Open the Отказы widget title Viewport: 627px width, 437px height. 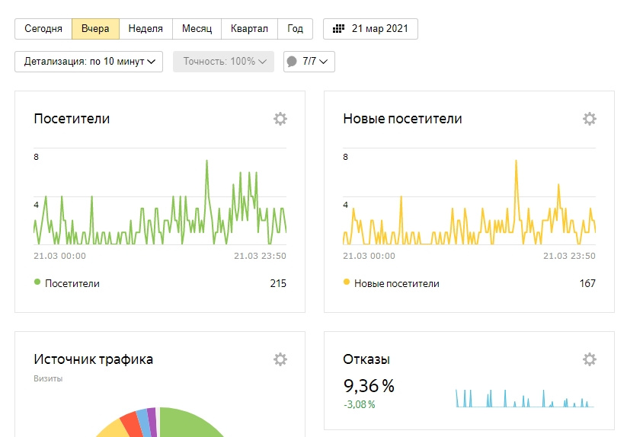tap(366, 359)
